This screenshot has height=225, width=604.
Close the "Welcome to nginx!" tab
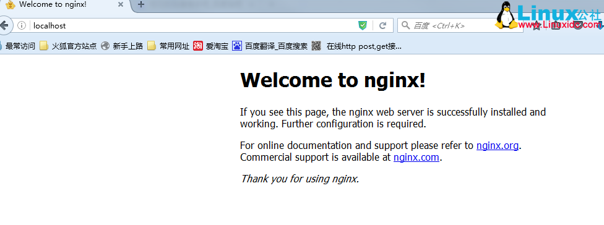tap(121, 4)
